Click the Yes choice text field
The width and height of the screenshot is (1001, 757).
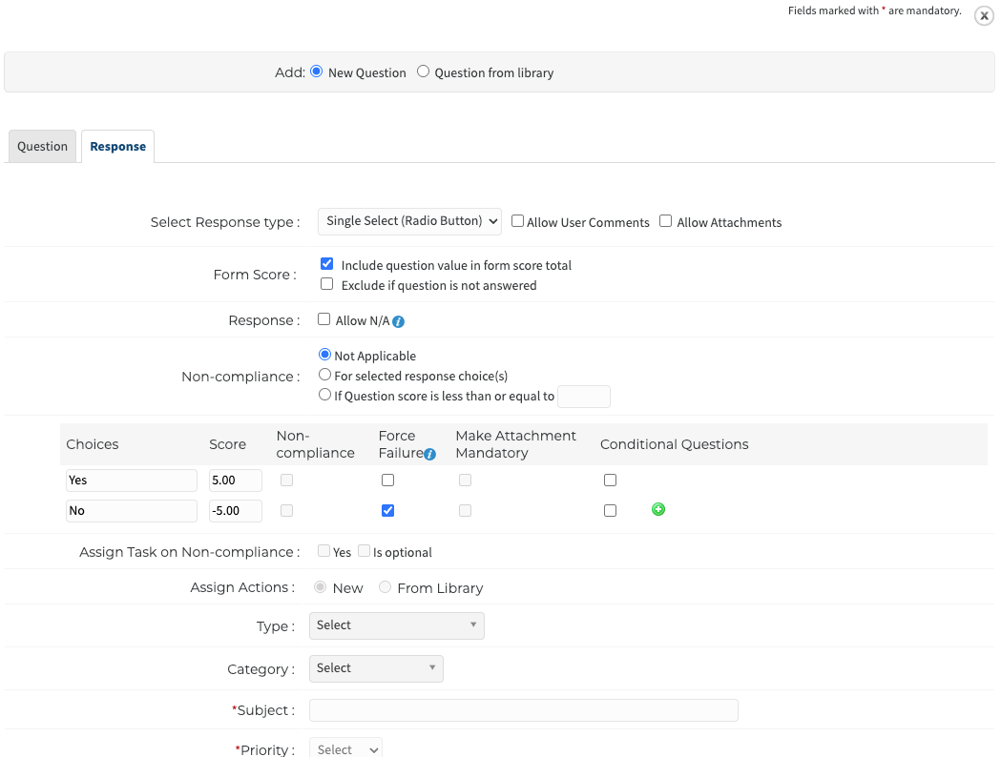(x=132, y=481)
